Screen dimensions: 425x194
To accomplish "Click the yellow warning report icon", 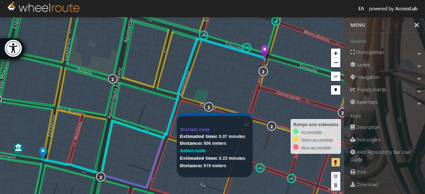I will click(336, 162).
